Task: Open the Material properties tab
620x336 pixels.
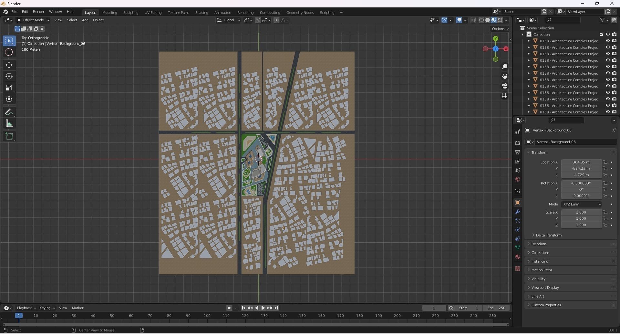Action: [518, 257]
